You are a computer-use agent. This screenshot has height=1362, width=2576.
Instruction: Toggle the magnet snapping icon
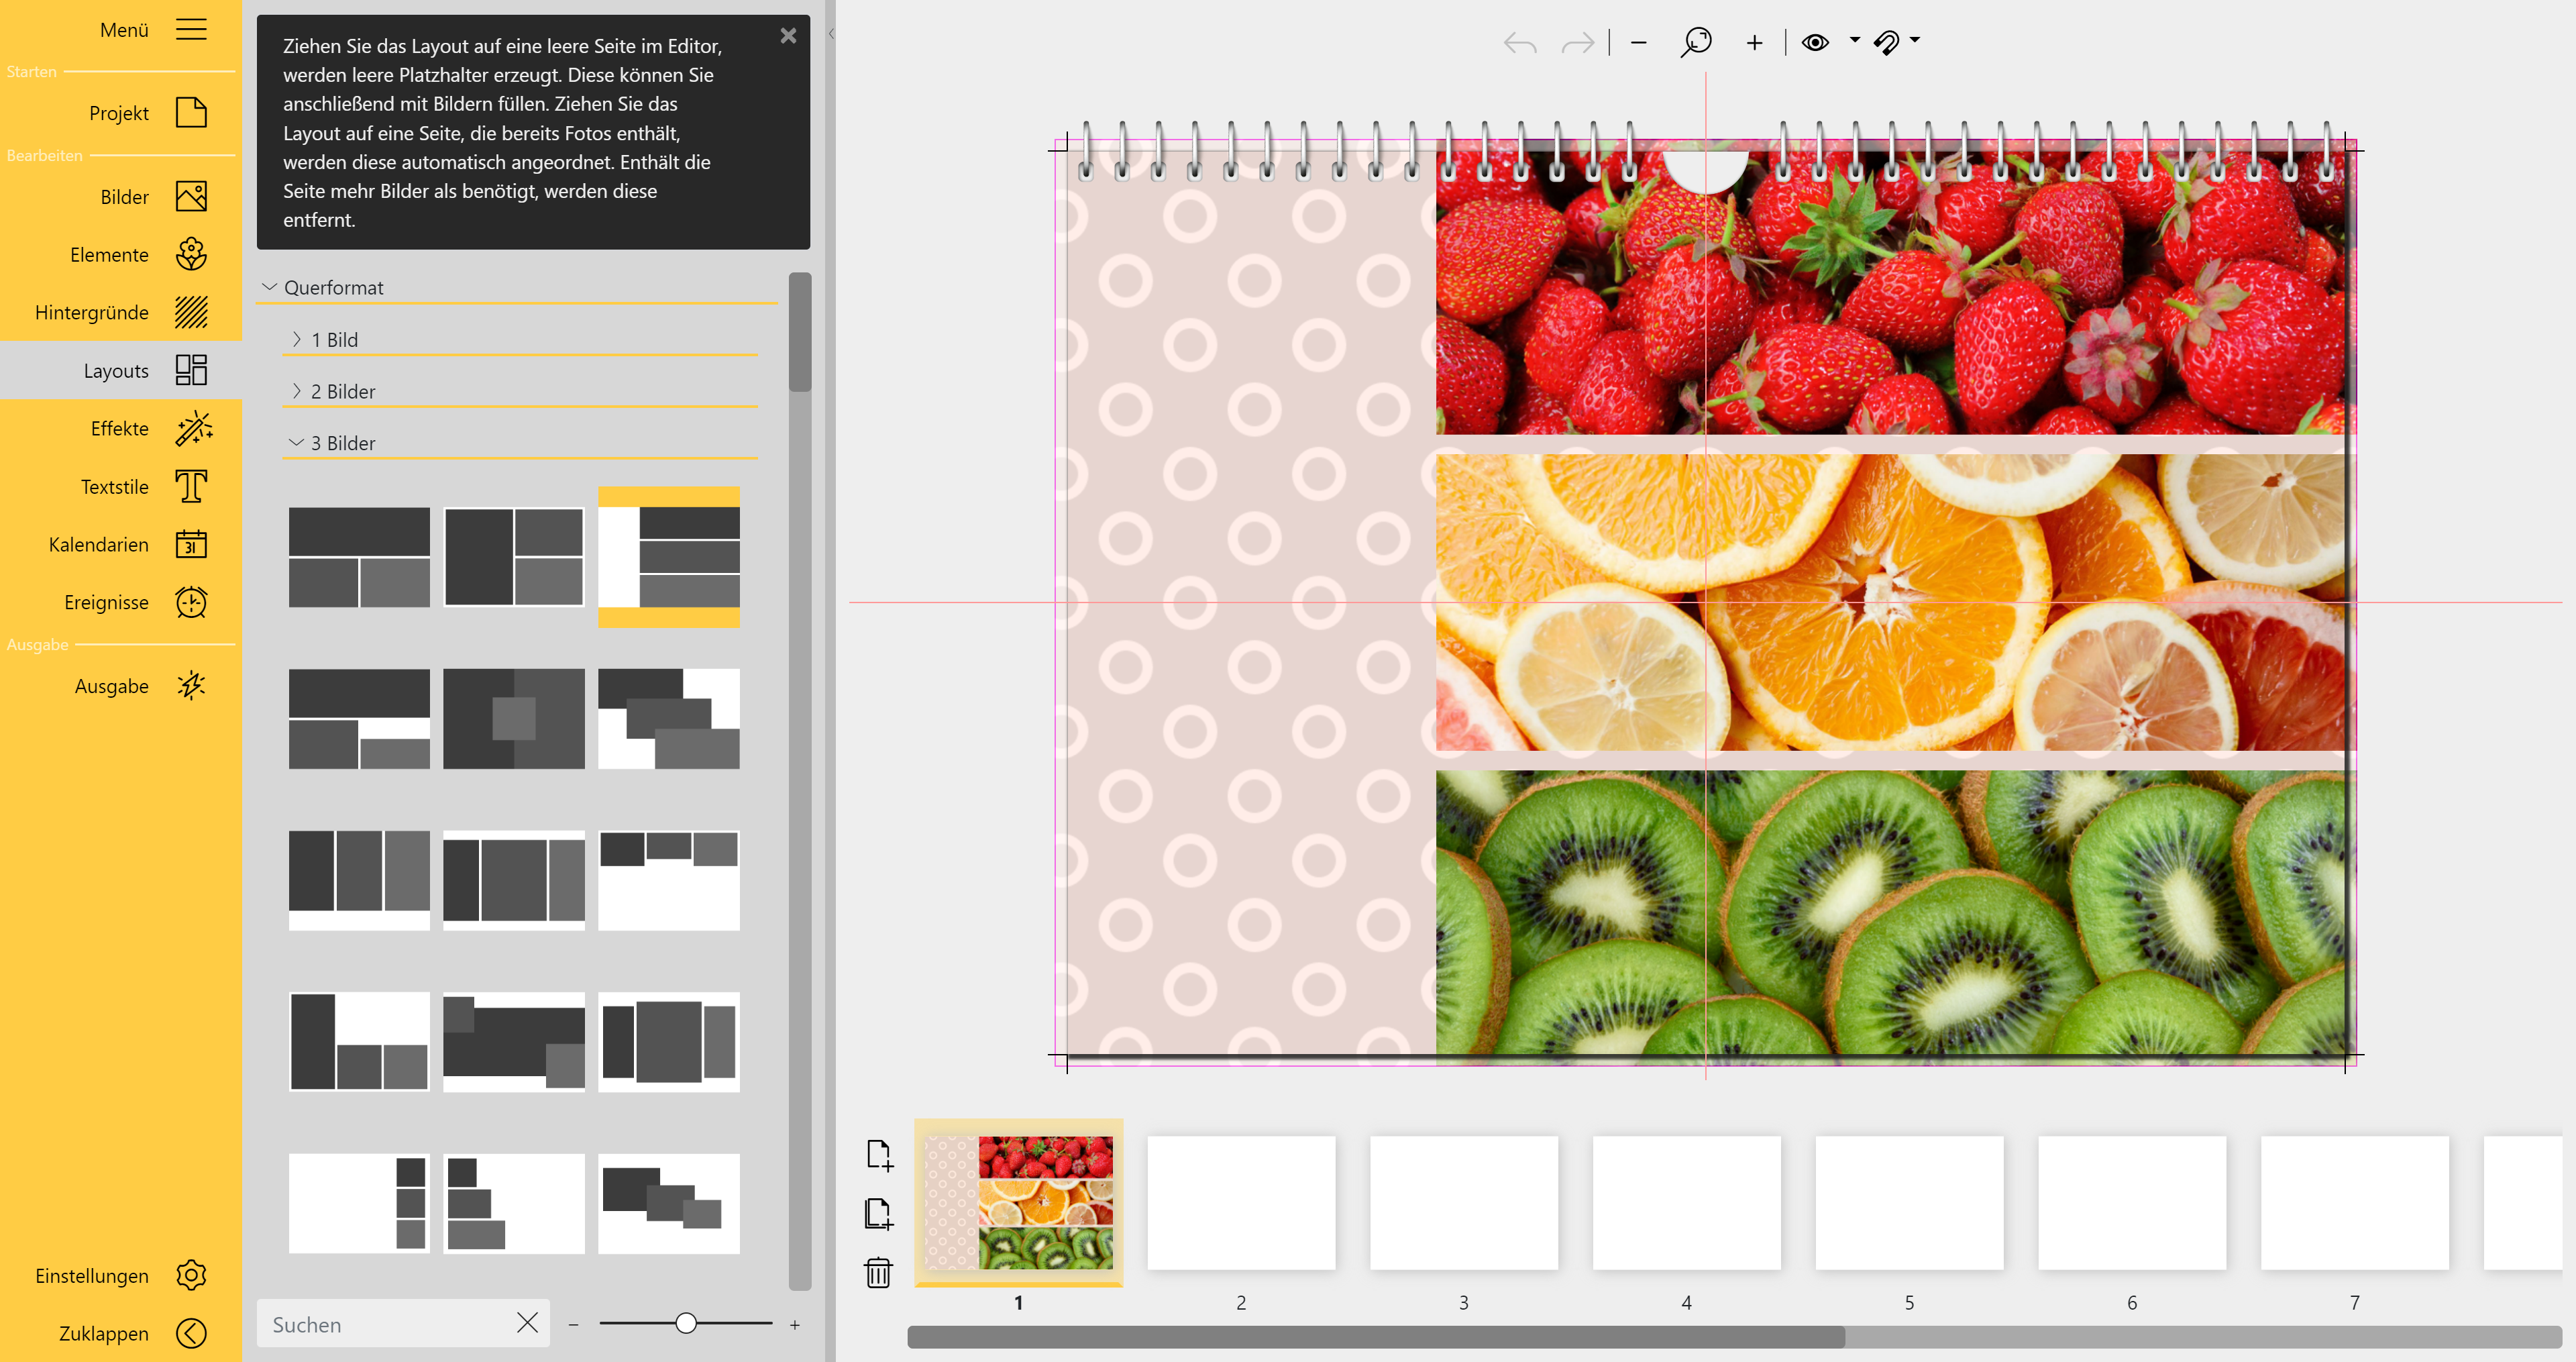pyautogui.click(x=1886, y=42)
